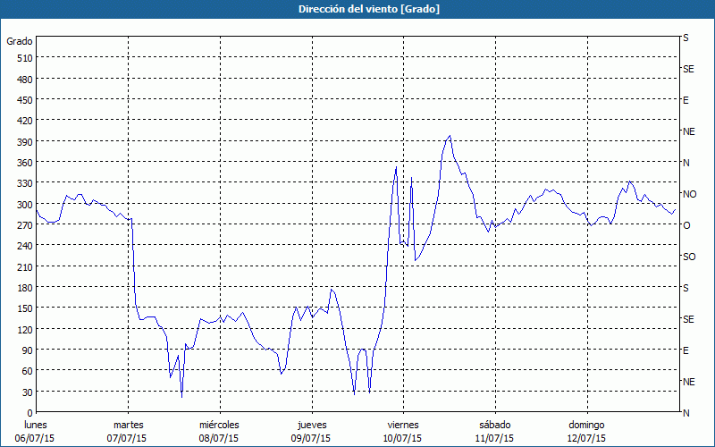Click the 360 tick on the degree axis

24,163
